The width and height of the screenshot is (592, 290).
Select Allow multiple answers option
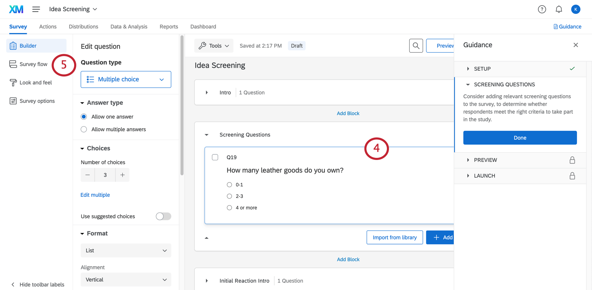[x=84, y=129]
